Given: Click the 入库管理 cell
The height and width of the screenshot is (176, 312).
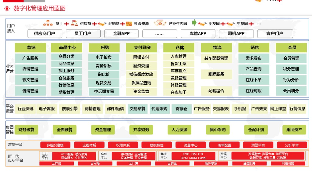Looking at the screenshot, I should [x=179, y=57].
